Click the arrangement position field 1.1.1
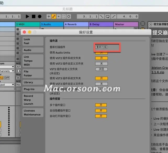Viewport: 168px width, 153px height. pyautogui.click(x=10, y=17)
